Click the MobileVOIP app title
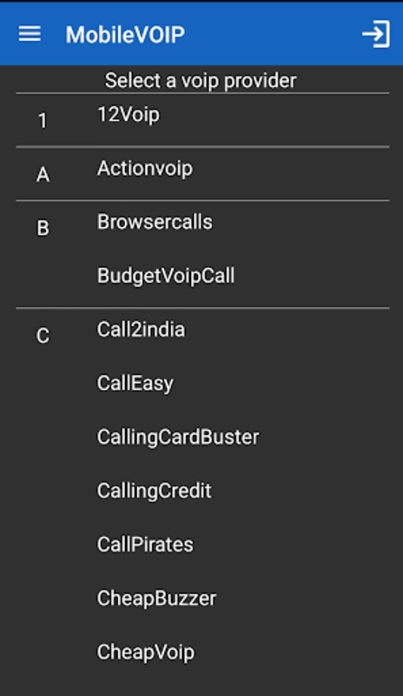403x696 pixels. tap(125, 35)
